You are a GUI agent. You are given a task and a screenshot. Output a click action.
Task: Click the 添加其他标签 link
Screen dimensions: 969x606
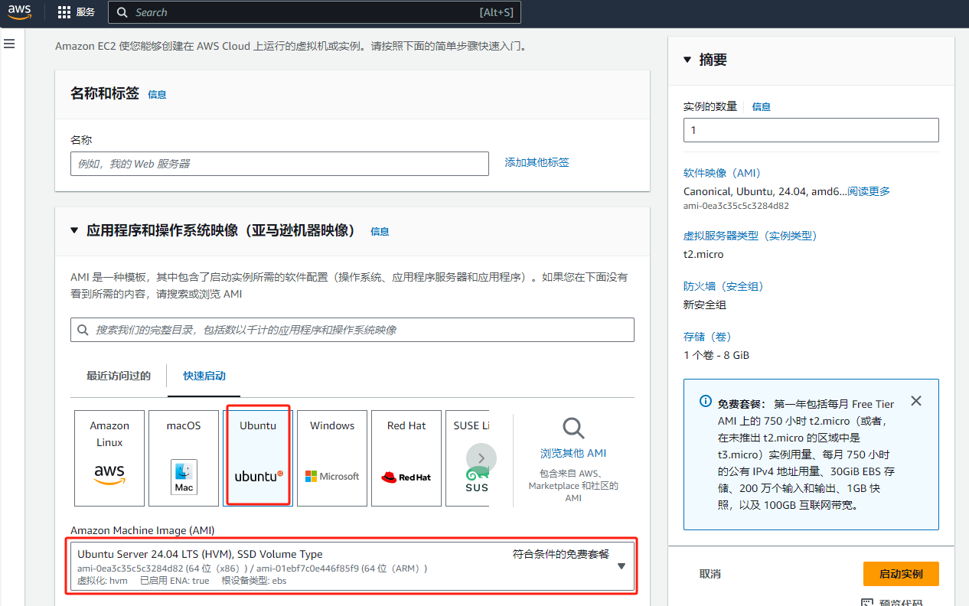click(x=537, y=162)
